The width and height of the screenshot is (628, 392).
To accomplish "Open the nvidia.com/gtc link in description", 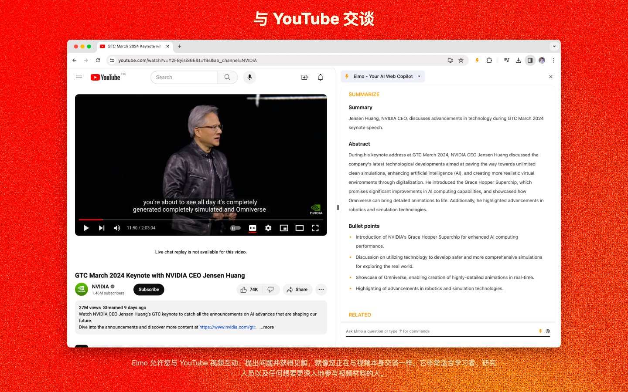I will tap(228, 327).
